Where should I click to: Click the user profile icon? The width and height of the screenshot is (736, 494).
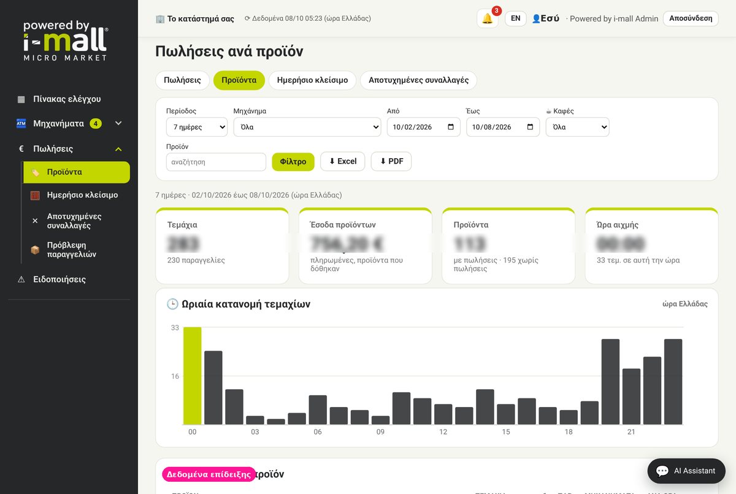coord(535,18)
